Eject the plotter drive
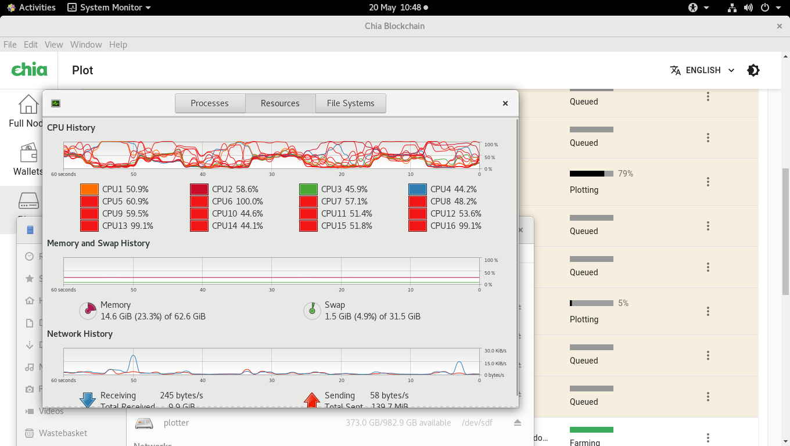 pyautogui.click(x=518, y=423)
